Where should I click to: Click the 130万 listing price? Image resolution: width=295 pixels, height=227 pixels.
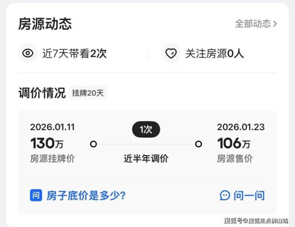47,143
